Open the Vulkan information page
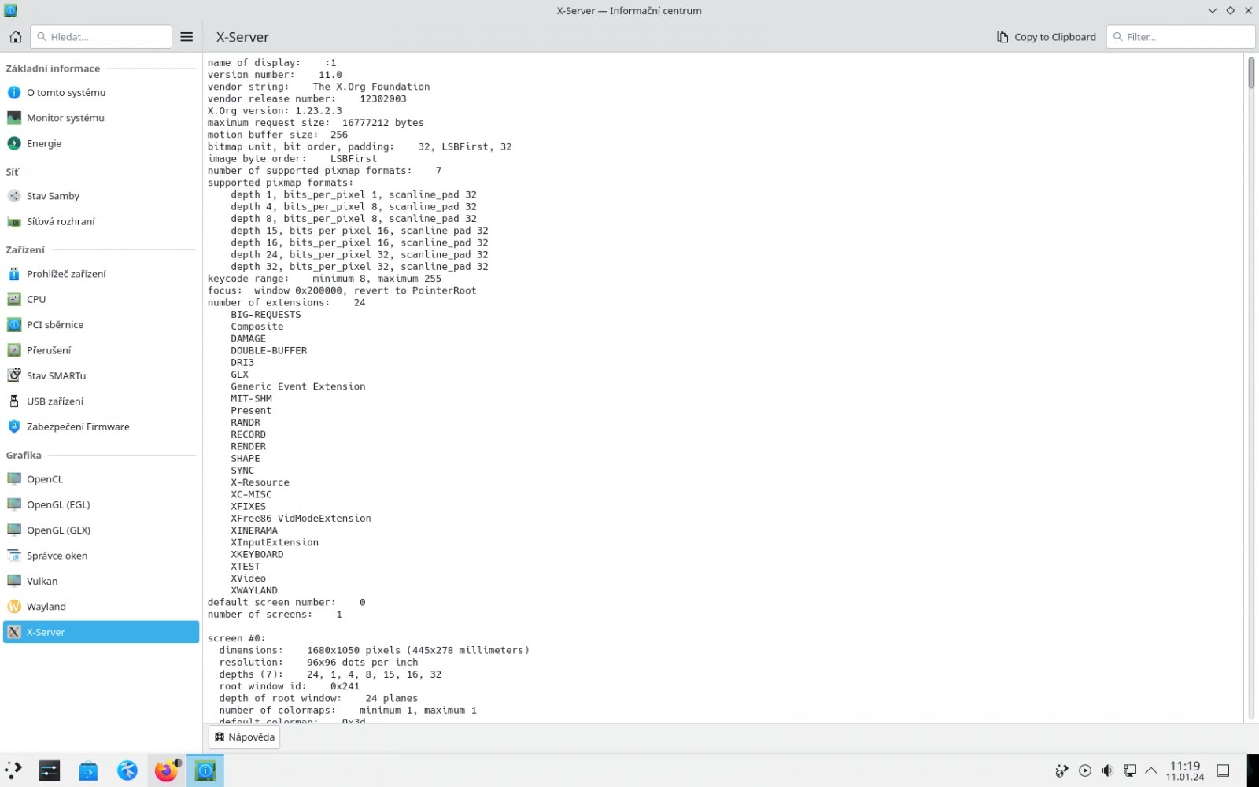Viewport: 1259px width, 787px height. point(101,581)
